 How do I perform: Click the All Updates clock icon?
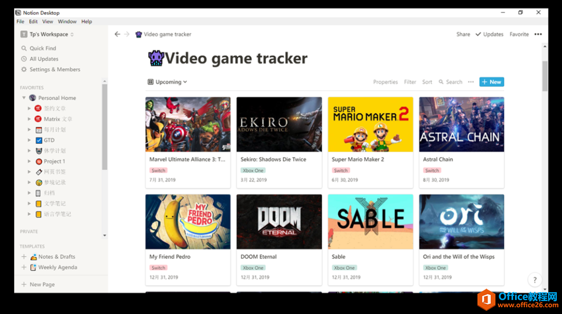tap(24, 59)
